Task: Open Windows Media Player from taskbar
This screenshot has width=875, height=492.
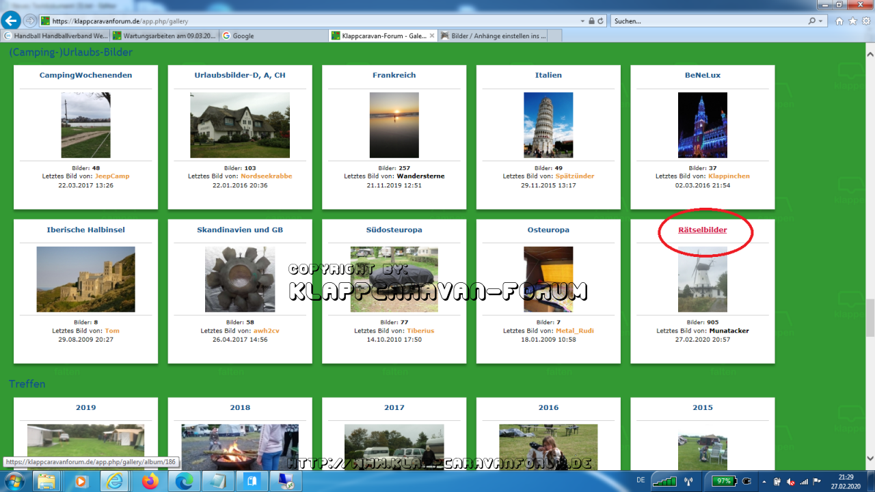Action: (81, 481)
